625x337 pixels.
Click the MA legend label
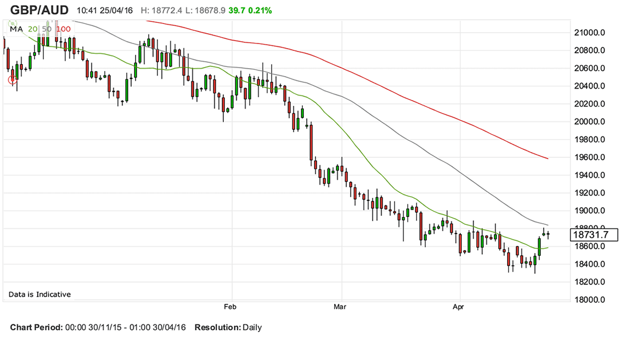point(15,29)
